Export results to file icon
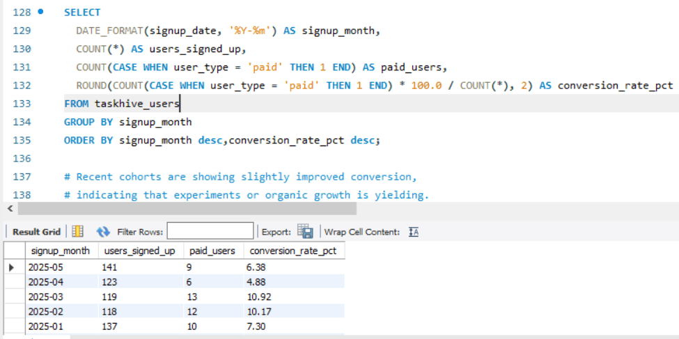679x339 pixels. click(305, 231)
